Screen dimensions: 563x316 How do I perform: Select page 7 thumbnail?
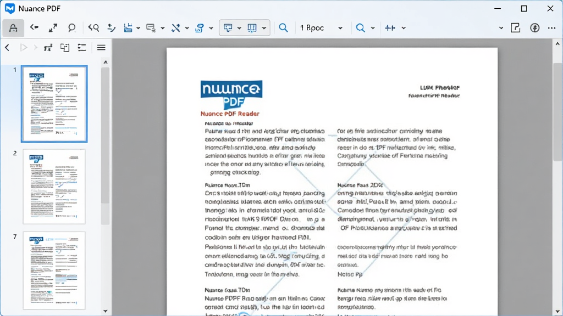click(x=54, y=270)
